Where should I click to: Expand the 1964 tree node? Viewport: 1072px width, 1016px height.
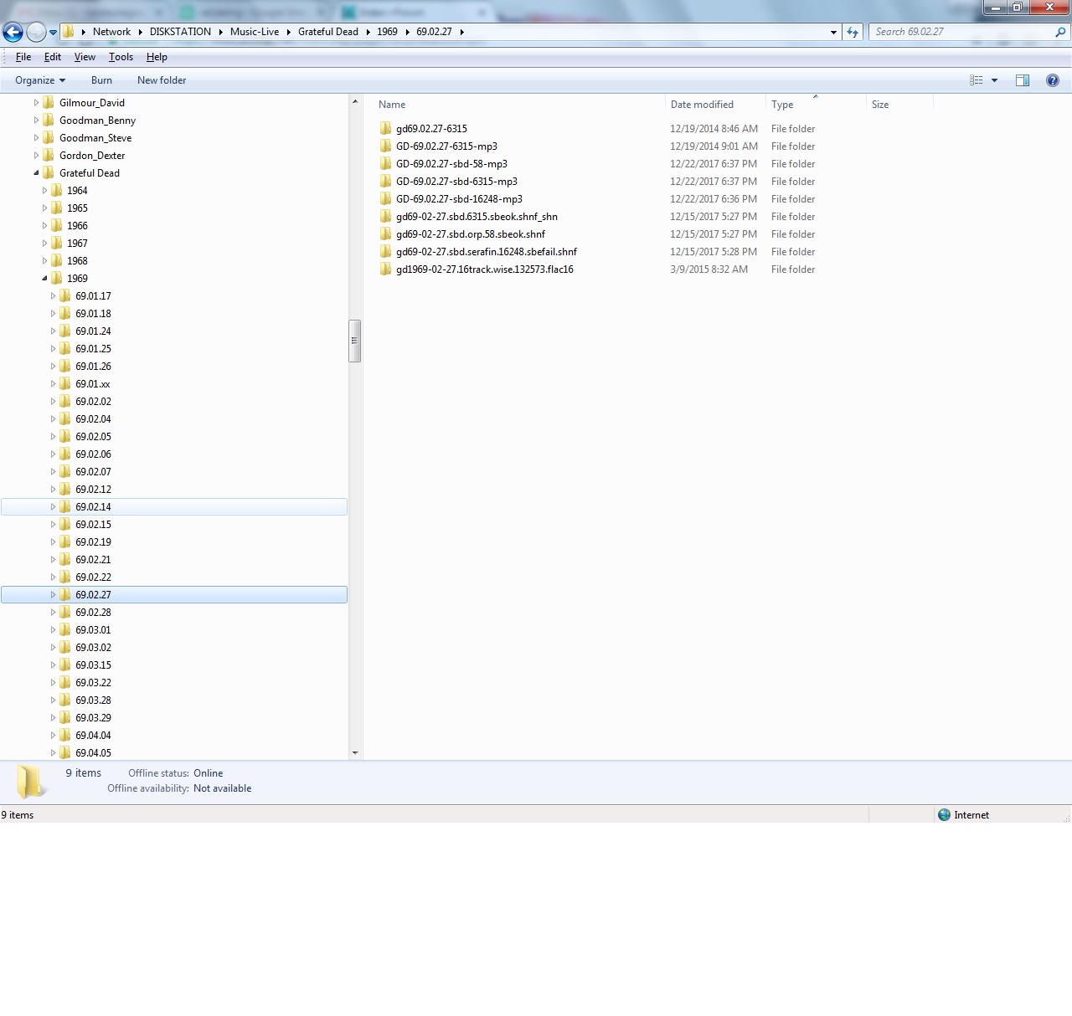(x=44, y=191)
